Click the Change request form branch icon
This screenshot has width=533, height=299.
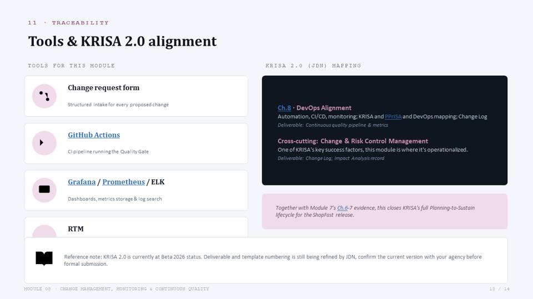(x=44, y=96)
